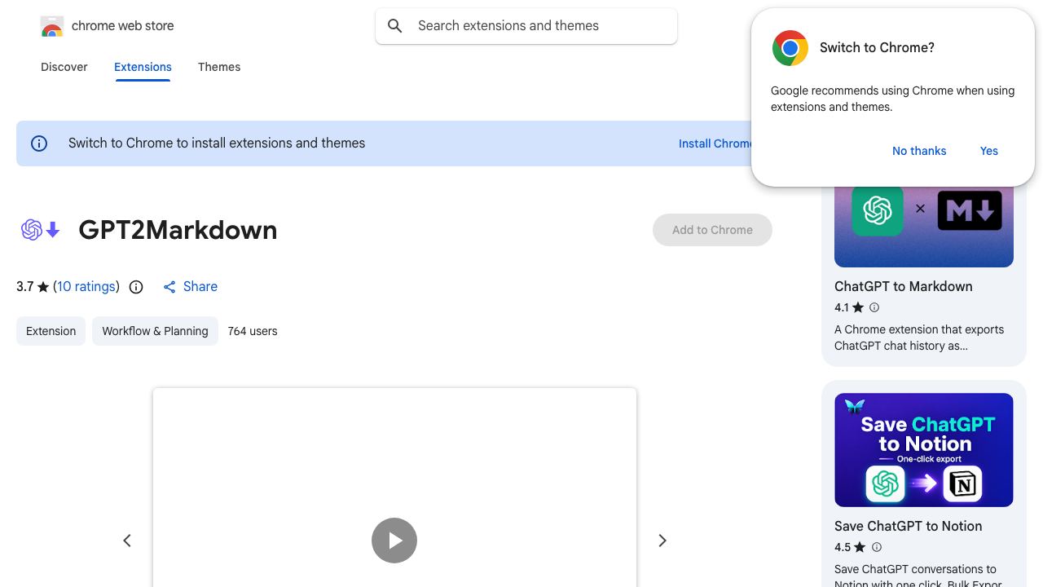Click the info icon beside the 4.1 rating
Image resolution: width=1043 pixels, height=587 pixels.
pos(874,307)
